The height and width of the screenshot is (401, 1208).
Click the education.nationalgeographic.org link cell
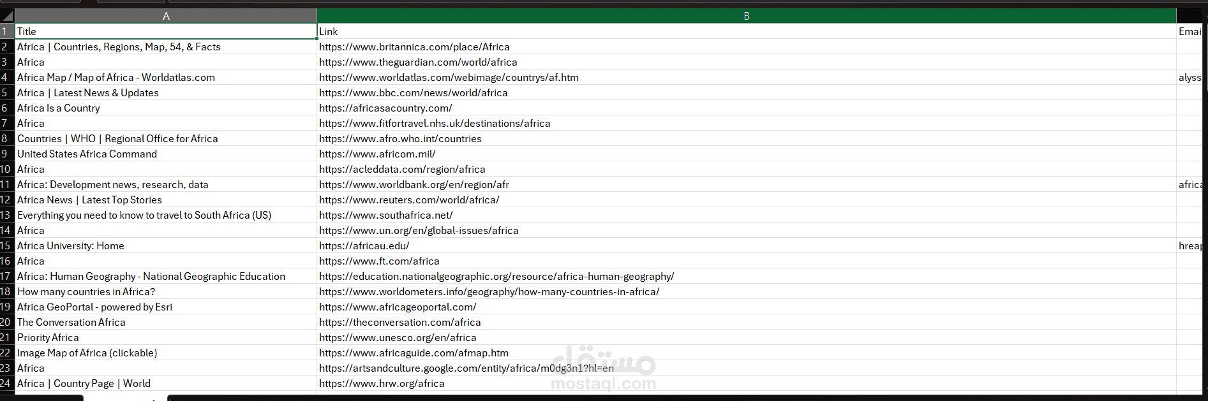(x=747, y=276)
